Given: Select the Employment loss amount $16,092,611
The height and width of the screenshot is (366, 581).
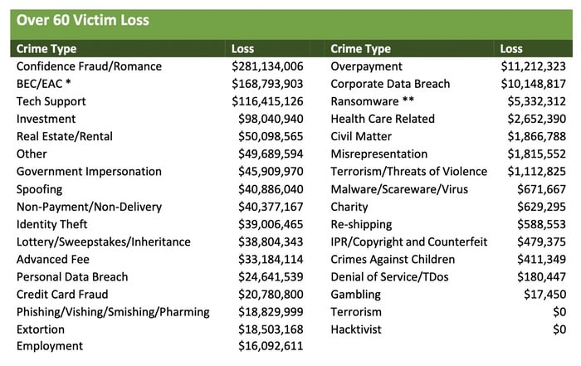Looking at the screenshot, I should click(271, 345).
